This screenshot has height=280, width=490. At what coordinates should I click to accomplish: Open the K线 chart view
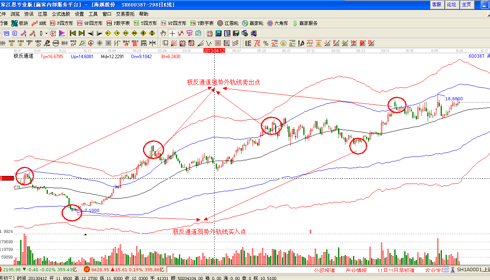click(39, 23)
